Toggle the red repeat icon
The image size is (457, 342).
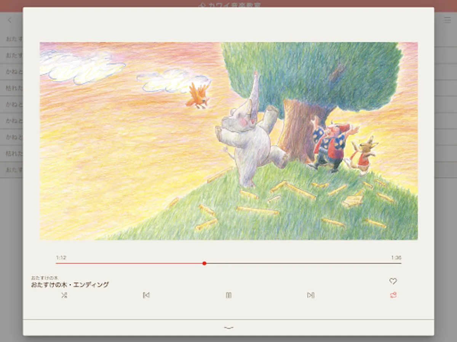(393, 295)
